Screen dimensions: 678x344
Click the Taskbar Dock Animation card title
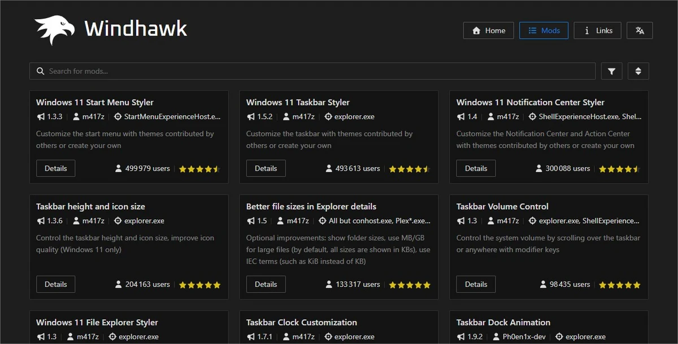[503, 323]
